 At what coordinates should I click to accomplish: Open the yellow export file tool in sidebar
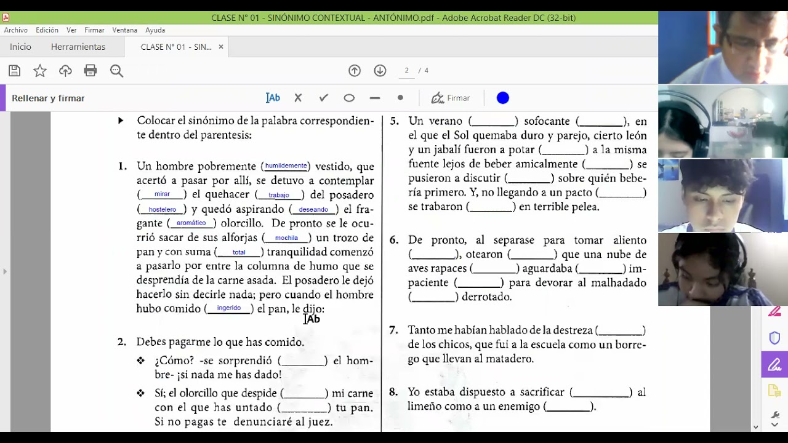pyautogui.click(x=774, y=391)
